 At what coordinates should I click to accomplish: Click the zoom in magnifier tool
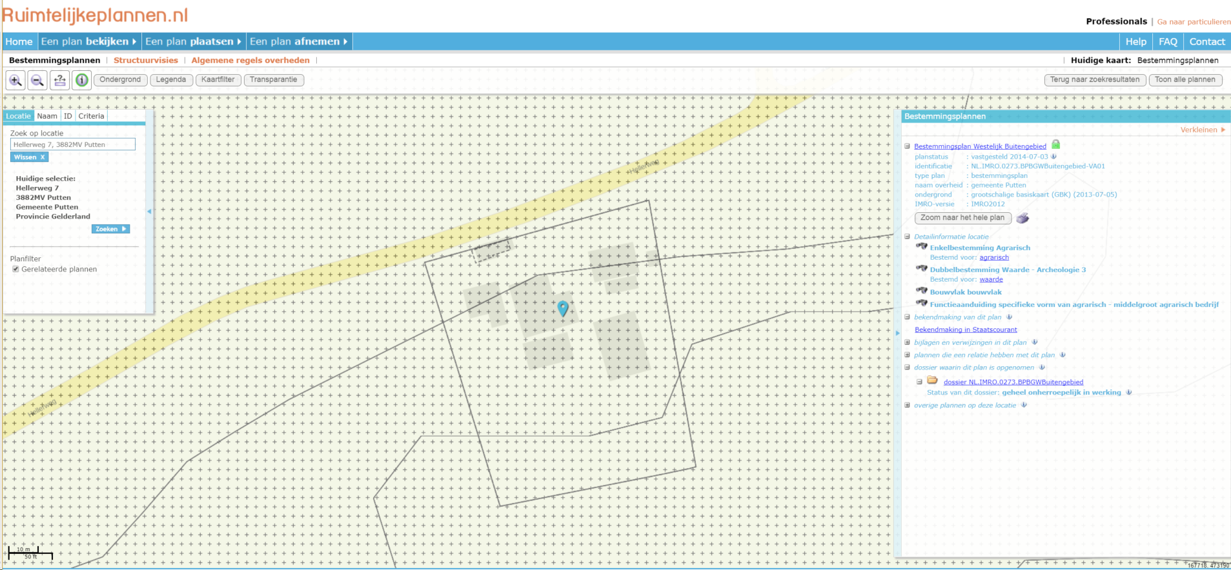[15, 80]
